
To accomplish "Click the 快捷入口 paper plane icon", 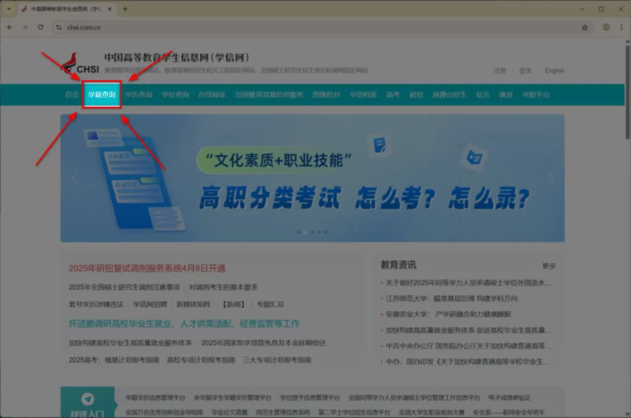I will point(88,399).
